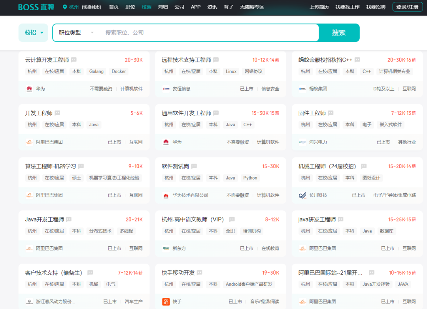Click chat icon next to 杭州-高中语文教师

232,219
